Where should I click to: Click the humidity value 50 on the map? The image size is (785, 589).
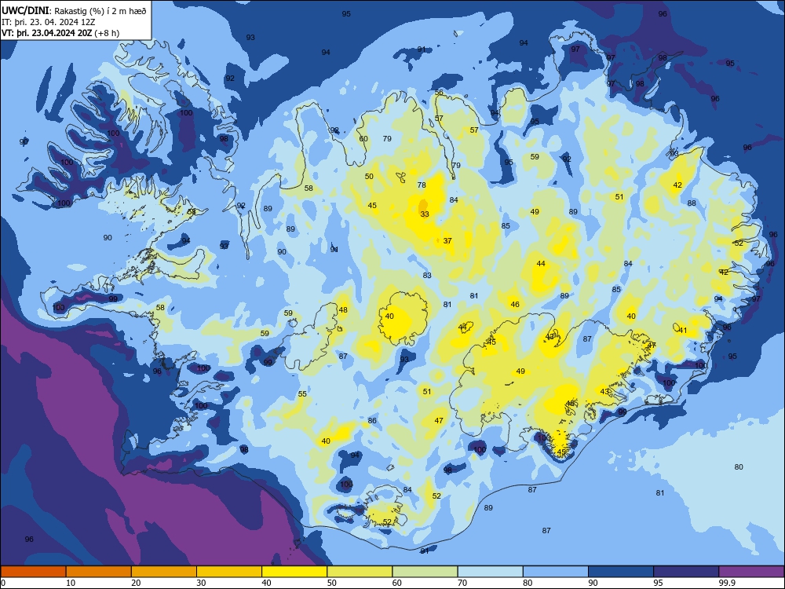pos(369,176)
